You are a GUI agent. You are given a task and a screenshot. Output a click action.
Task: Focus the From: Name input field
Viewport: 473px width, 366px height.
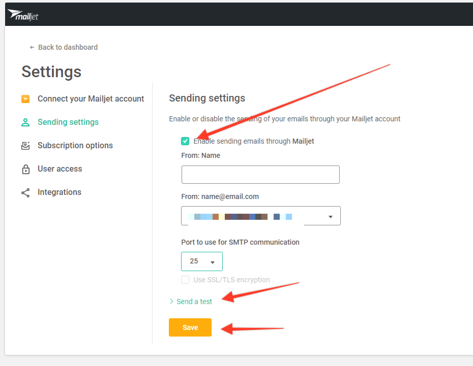(260, 175)
